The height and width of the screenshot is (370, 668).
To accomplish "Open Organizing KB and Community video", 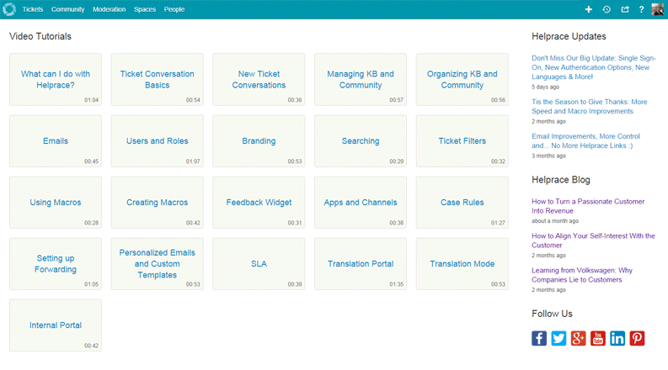I will point(462,80).
